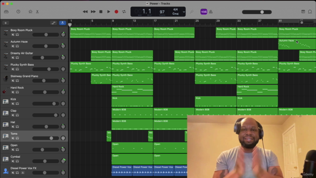Image resolution: width=316 pixels, height=178 pixels.
Task: Select the Hard Rock region at bar 9
Action: [x=132, y=90]
